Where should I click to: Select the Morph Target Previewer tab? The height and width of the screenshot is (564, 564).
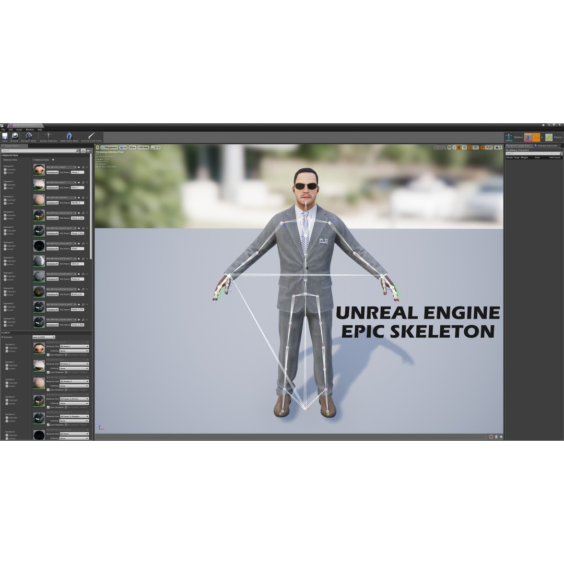(x=518, y=146)
